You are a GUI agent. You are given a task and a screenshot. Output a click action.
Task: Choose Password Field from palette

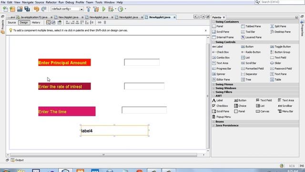(x=281, y=69)
